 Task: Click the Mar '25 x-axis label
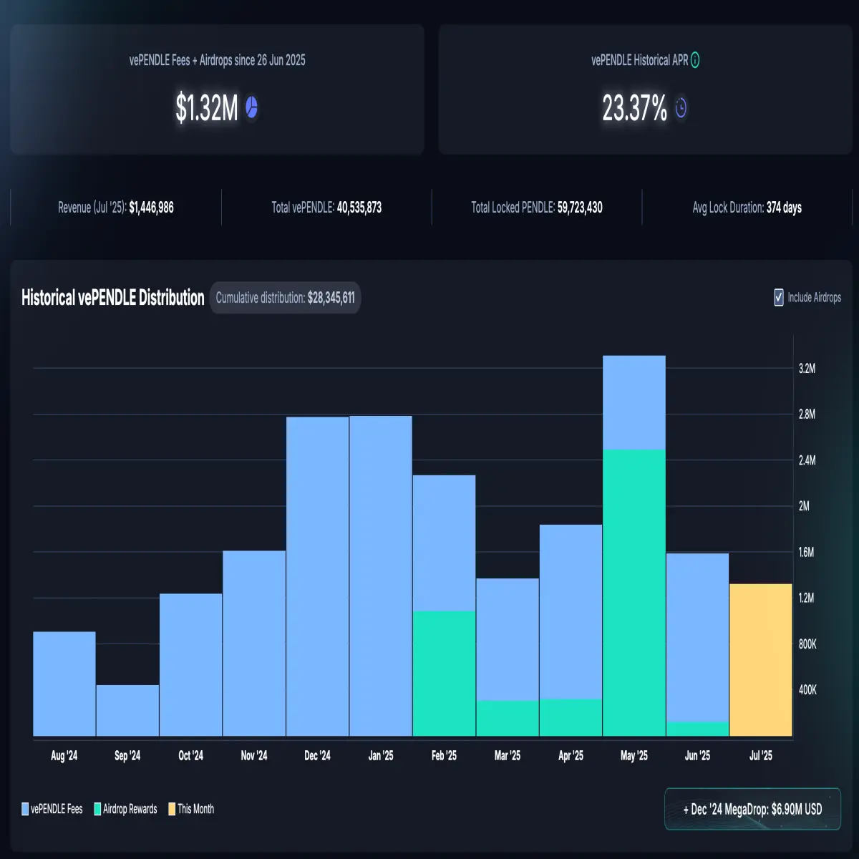[x=508, y=756]
